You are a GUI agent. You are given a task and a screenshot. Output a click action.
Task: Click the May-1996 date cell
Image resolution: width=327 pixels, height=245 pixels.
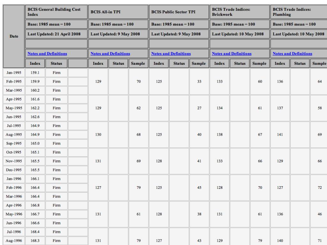coord(14,214)
